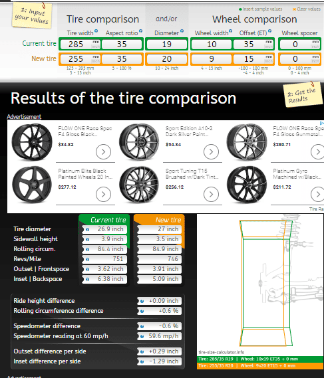Focus current tire aspect ratio field
The image size is (324, 378).
(122, 45)
